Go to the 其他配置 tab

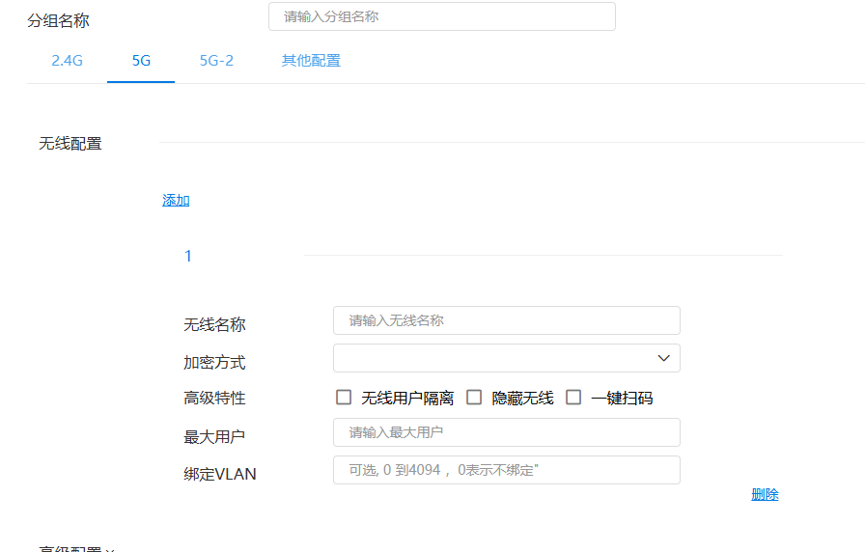(x=311, y=61)
